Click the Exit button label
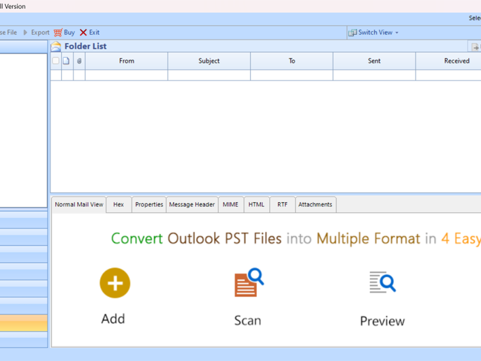 pyautogui.click(x=94, y=32)
